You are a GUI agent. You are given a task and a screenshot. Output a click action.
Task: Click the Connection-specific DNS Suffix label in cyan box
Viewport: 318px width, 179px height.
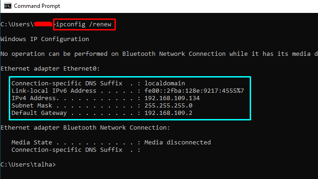click(x=67, y=84)
